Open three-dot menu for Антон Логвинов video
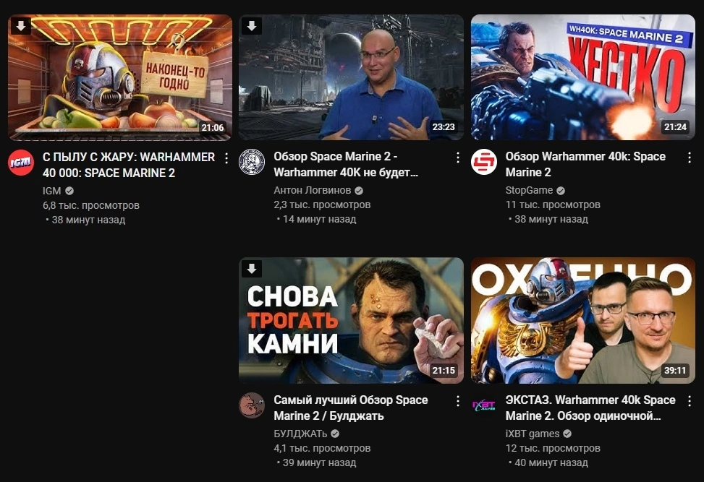 457,158
